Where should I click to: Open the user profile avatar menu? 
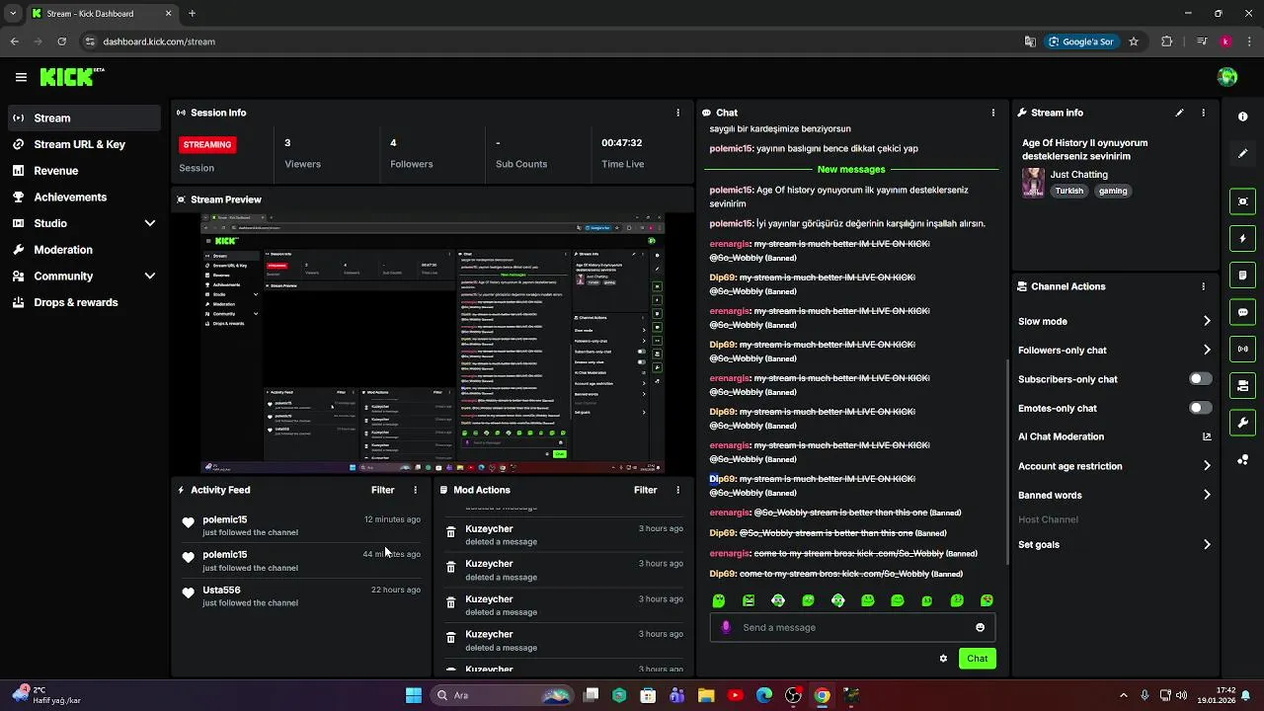1227,77
